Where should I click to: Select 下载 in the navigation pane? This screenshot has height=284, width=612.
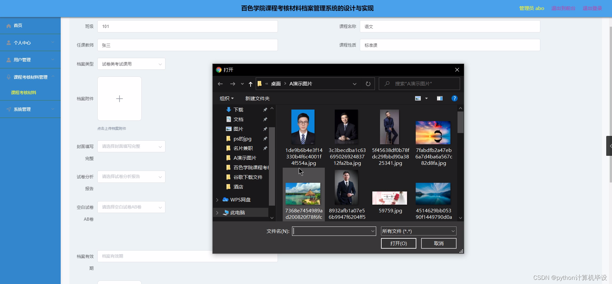[x=238, y=110]
